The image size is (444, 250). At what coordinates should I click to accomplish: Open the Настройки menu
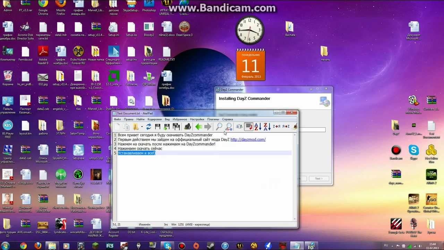click(x=197, y=119)
